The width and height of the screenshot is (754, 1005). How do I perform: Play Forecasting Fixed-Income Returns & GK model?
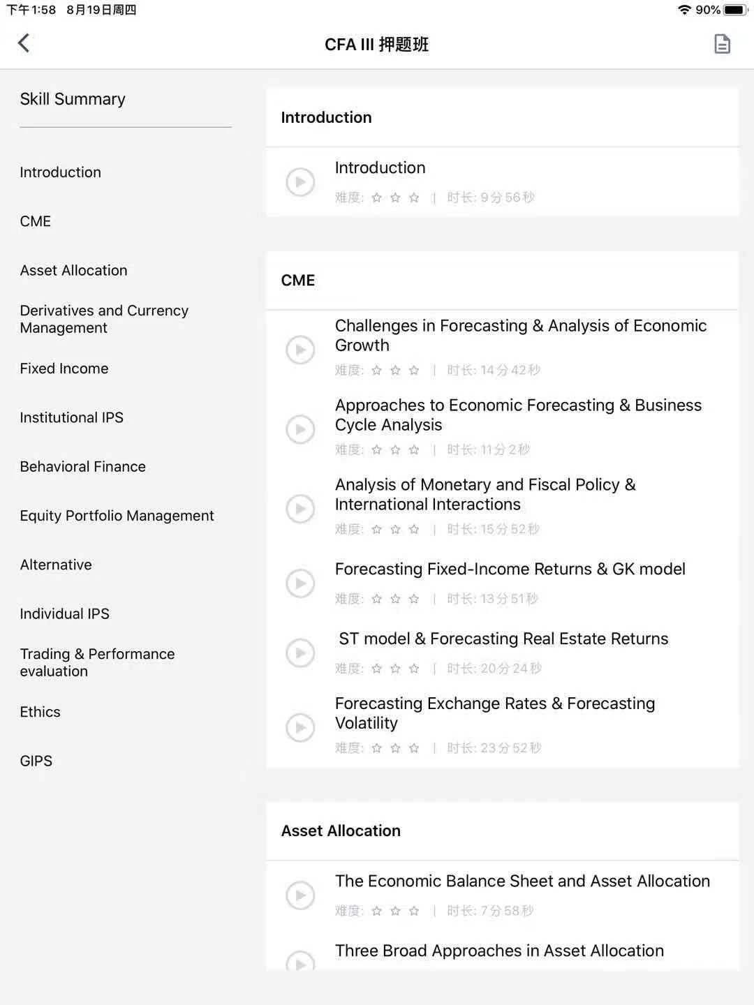click(300, 583)
